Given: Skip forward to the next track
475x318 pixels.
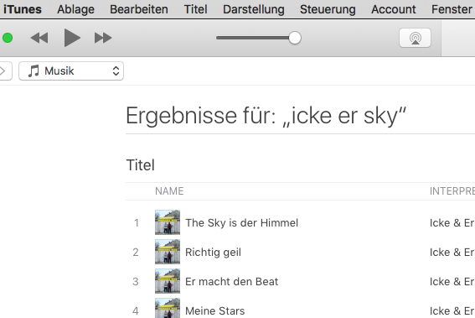Looking at the screenshot, I should pyautogui.click(x=103, y=38).
